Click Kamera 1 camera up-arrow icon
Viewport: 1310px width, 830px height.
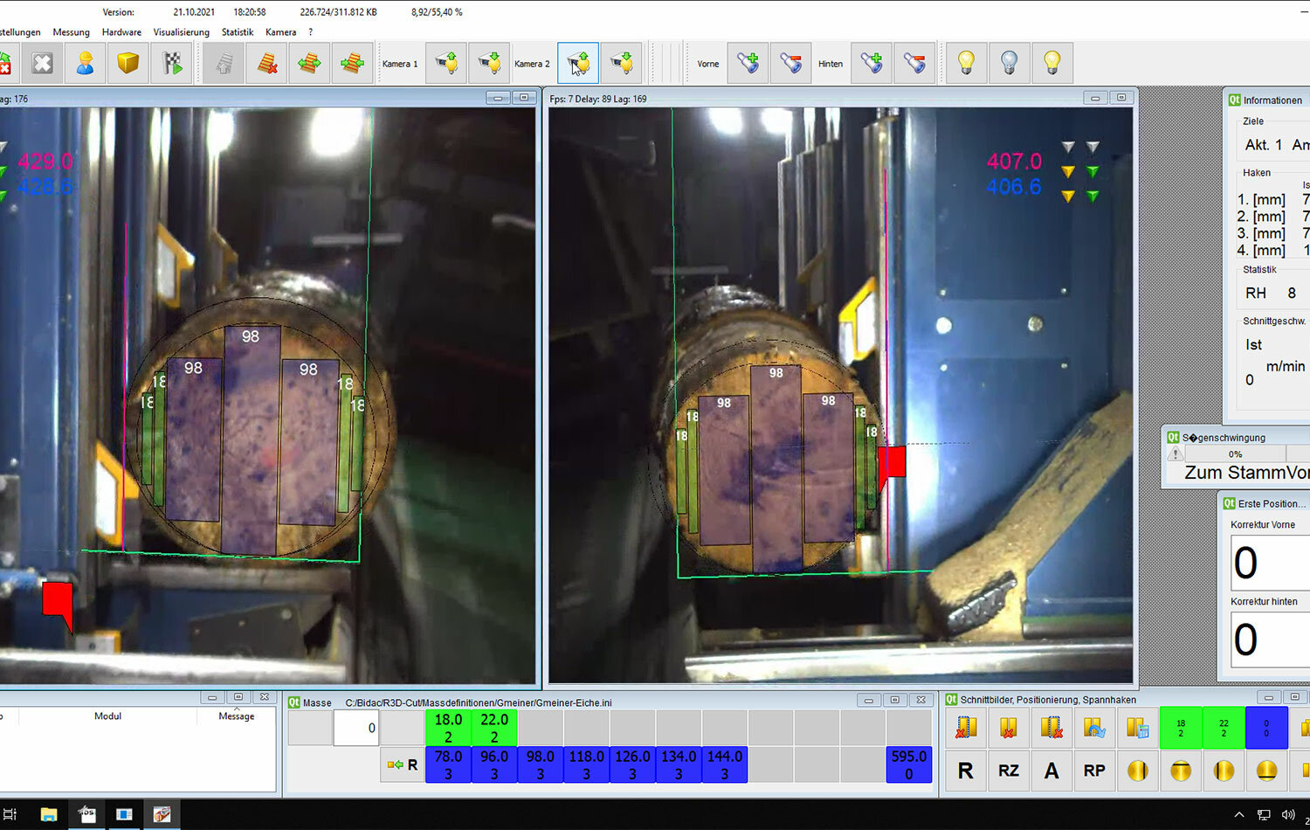pyautogui.click(x=446, y=63)
